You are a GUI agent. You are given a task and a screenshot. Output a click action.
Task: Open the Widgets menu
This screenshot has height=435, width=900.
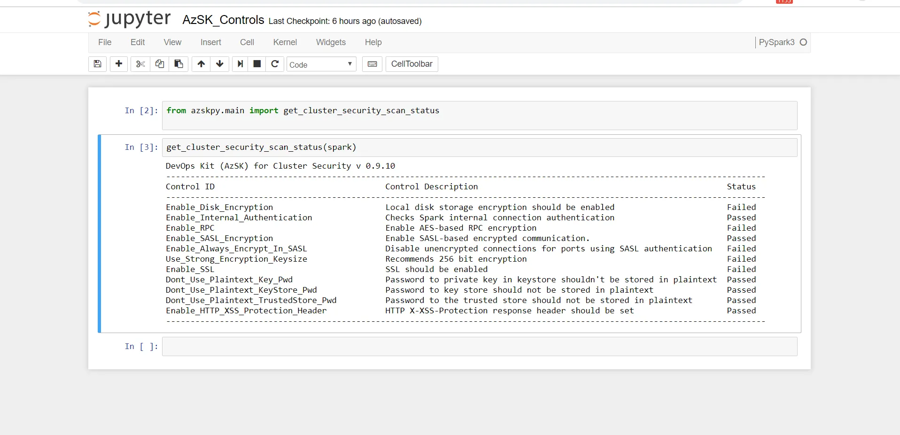click(331, 42)
